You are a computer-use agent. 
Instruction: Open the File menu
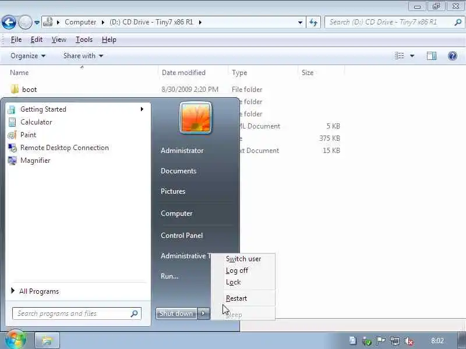click(x=16, y=40)
